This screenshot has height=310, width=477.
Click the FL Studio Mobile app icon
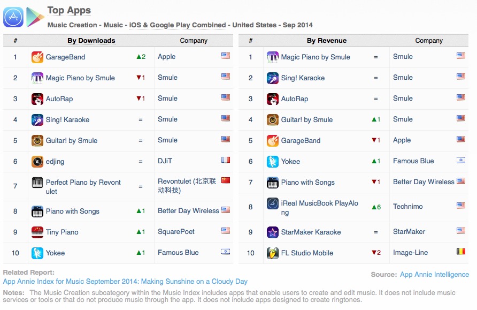coord(272,253)
